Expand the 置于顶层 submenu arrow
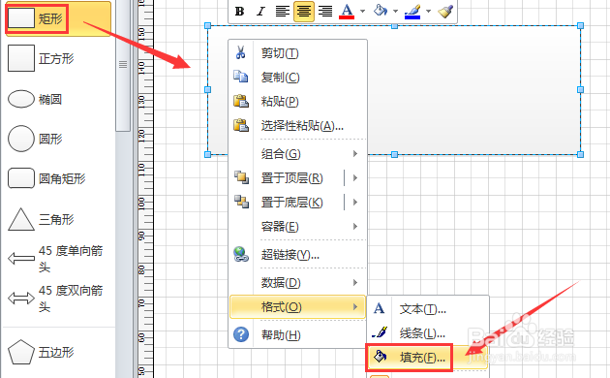610x378 pixels. click(x=355, y=178)
